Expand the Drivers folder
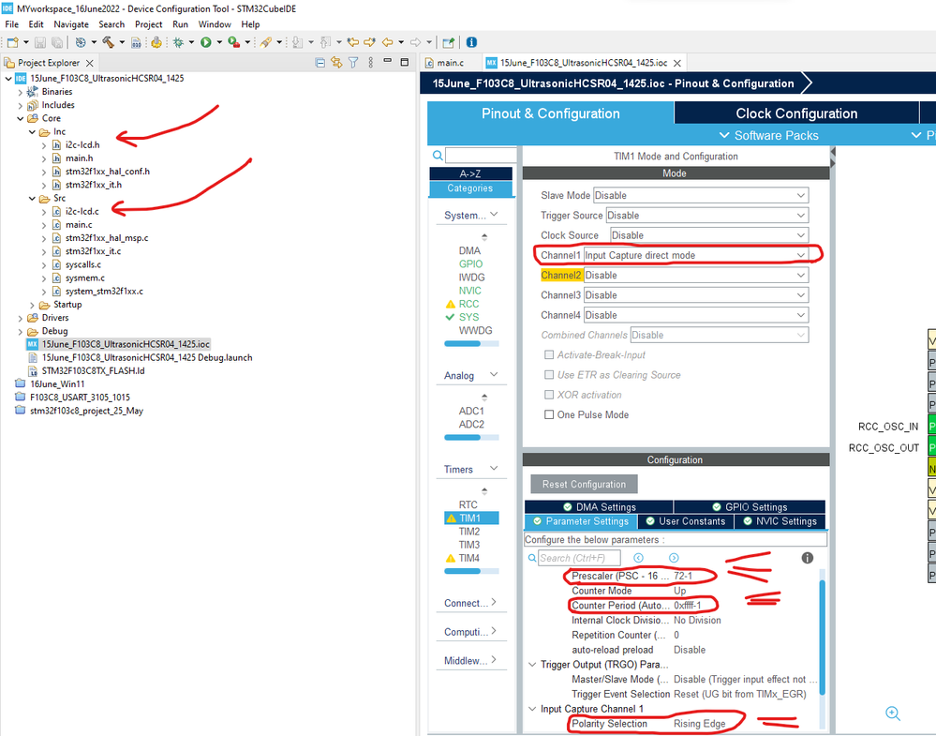The width and height of the screenshot is (936, 736). coord(21,318)
